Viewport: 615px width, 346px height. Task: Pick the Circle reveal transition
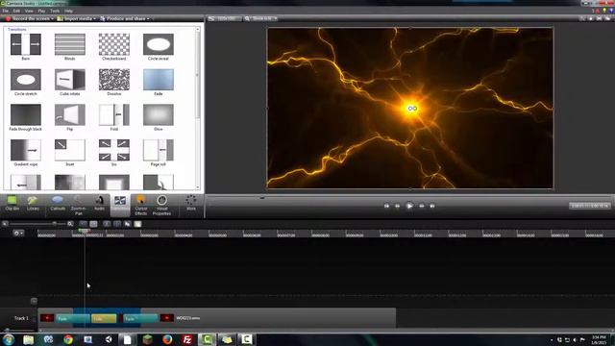159,44
